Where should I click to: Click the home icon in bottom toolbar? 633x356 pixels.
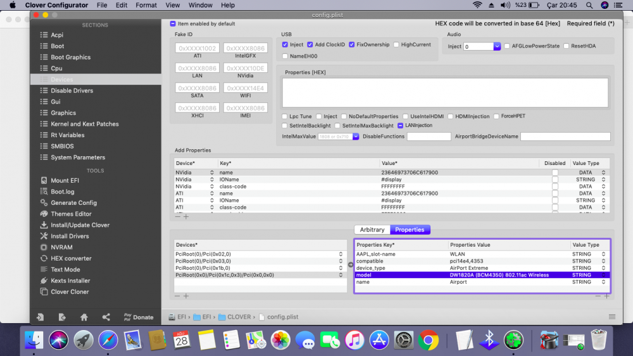84,317
